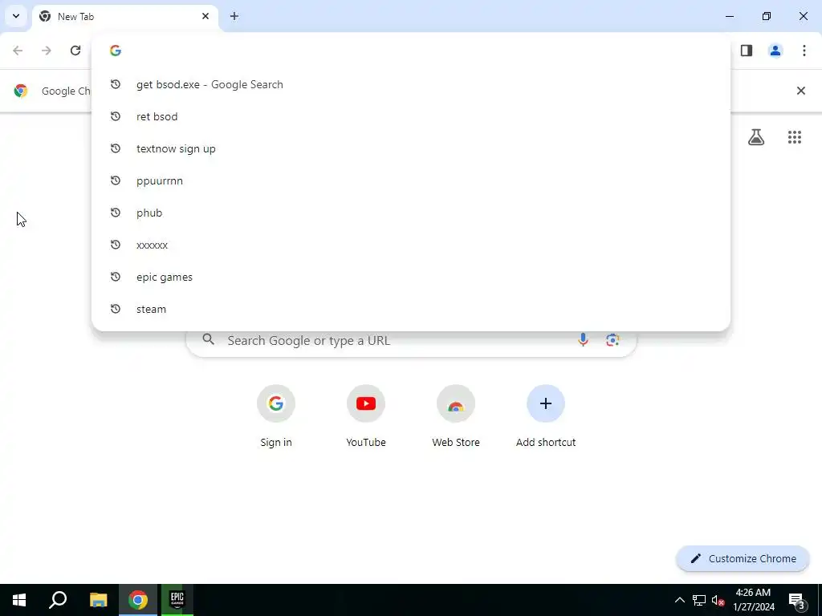Click history icon beside epic games suggestion
This screenshot has width=822, height=616.
coord(116,277)
